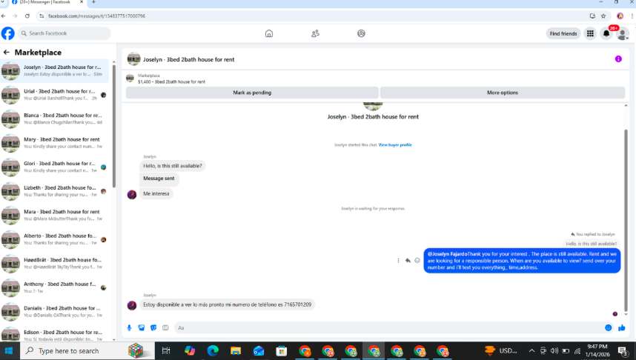Open Anthony conversation in the list
Screen dimensions: 636x360
pos(55,287)
